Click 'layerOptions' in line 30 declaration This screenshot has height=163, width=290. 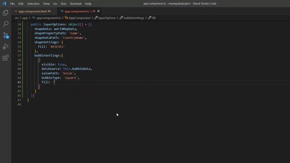click(54, 24)
